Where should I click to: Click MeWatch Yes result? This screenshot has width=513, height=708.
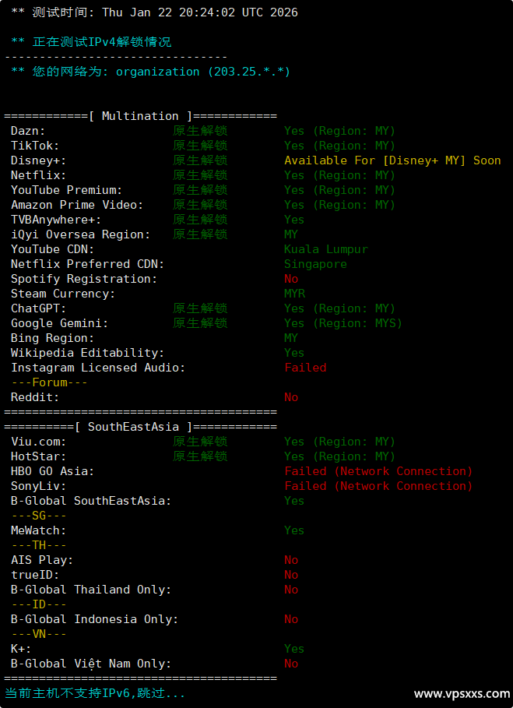coord(294,530)
